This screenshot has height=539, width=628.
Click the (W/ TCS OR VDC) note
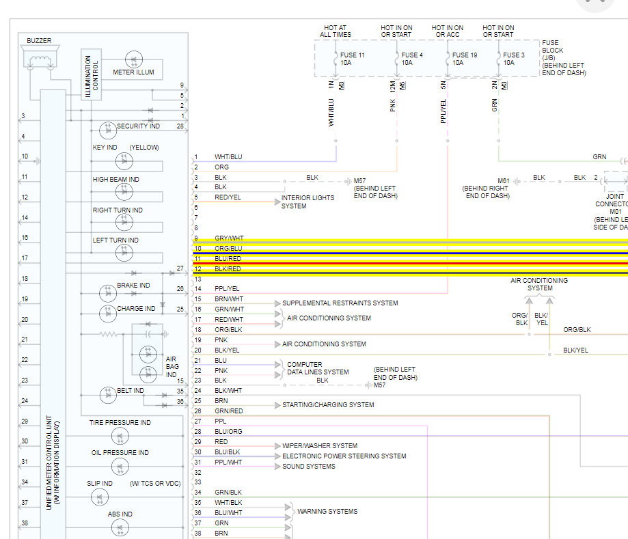[155, 484]
